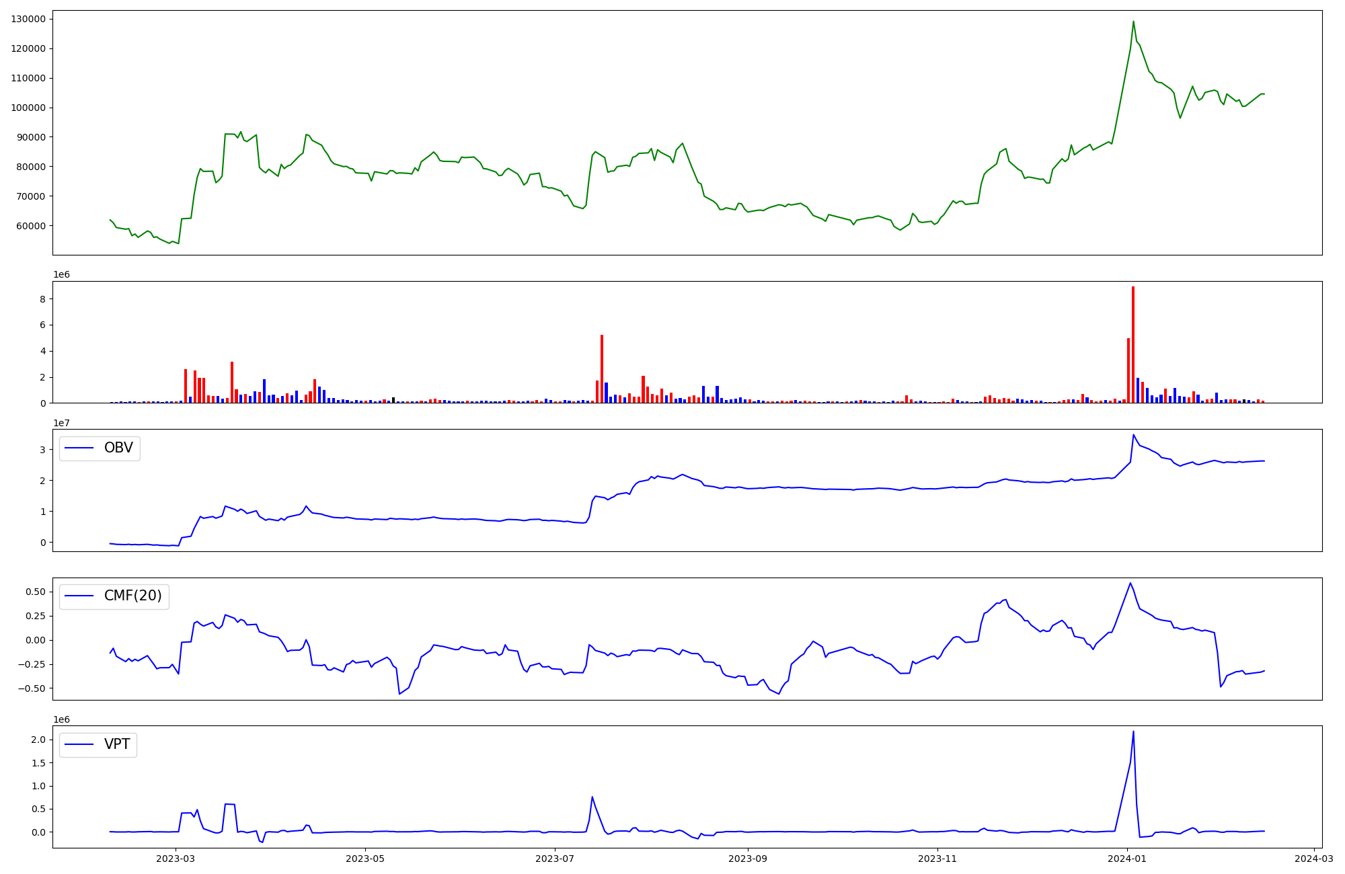Click the highest peak of green price line
The height and width of the screenshot is (874, 1345).
click(1133, 22)
